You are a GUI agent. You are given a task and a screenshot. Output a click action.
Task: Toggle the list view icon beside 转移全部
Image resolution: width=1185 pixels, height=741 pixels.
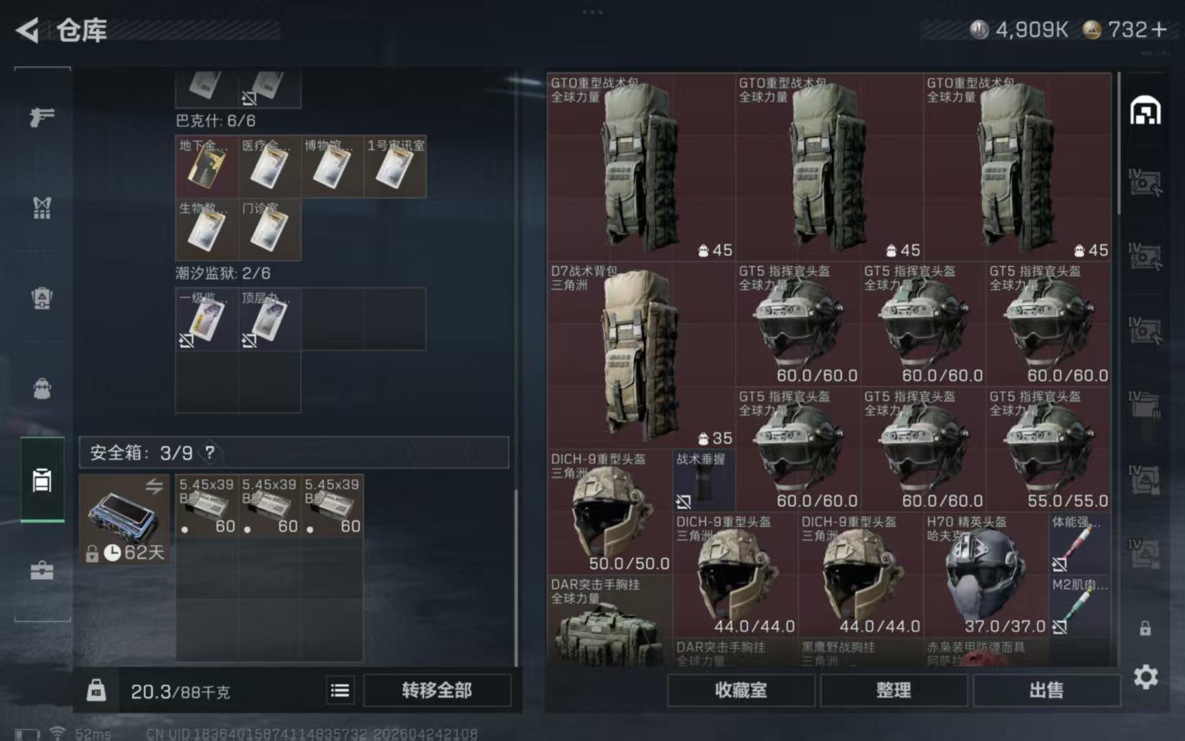pos(340,690)
